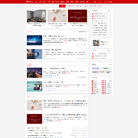Open the dark red banner carousel slide
138x138 pixels.
pyautogui.click(x=77, y=16)
